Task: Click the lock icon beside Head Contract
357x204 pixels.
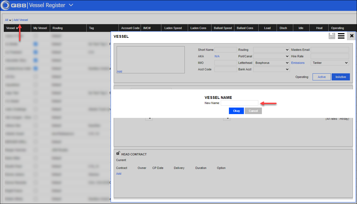Action: click(x=118, y=153)
